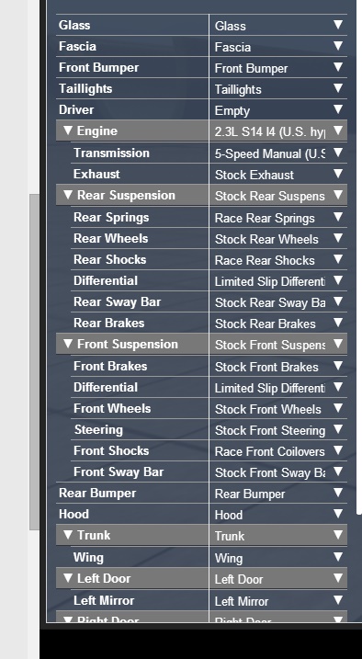Collapse the Engine parts group

(x=68, y=131)
